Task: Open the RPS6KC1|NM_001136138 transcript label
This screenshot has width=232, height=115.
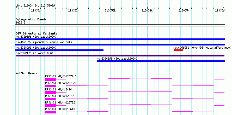Action: pyautogui.click(x=61, y=109)
